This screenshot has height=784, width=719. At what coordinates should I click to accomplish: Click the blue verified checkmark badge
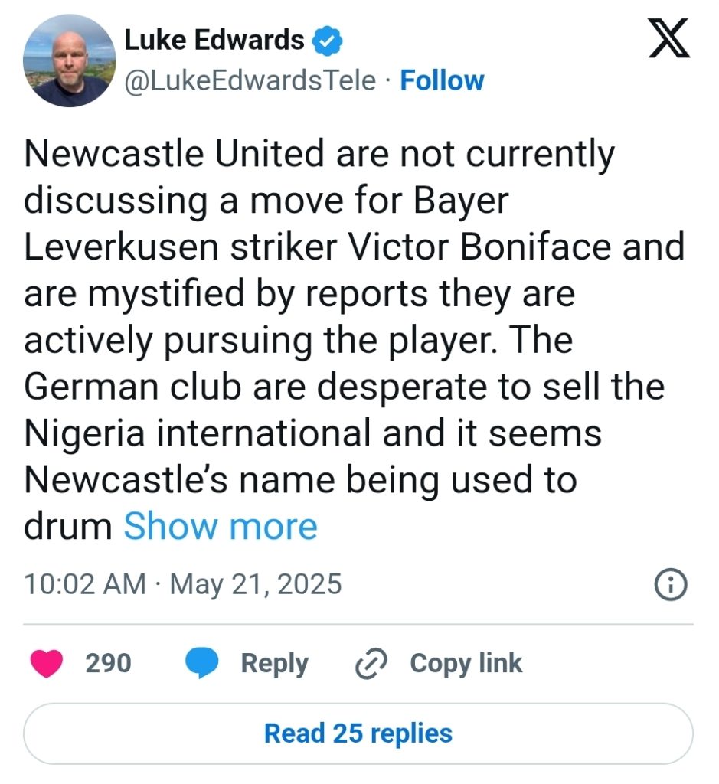click(x=328, y=41)
